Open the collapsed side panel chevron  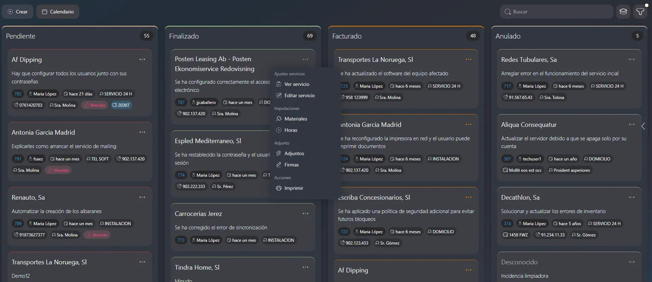[x=643, y=126]
